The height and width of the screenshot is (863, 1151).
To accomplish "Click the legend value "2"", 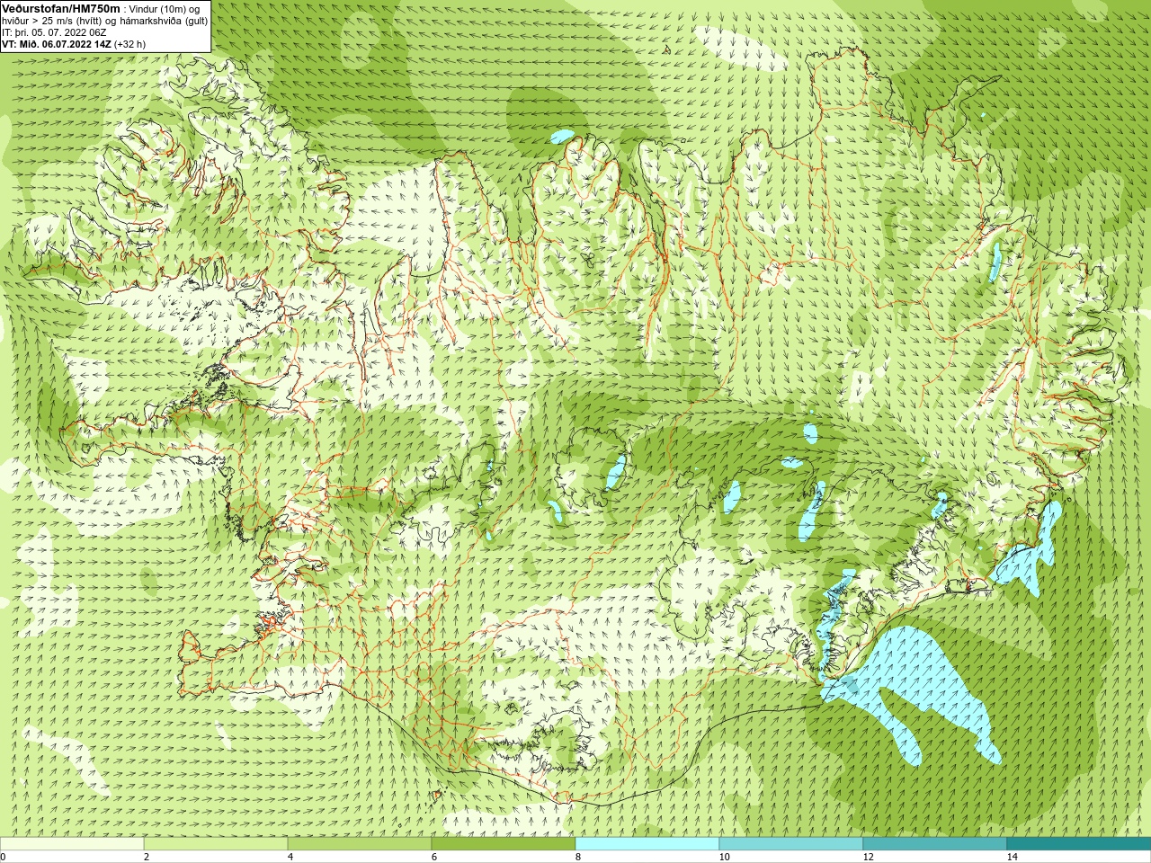I will 147,857.
